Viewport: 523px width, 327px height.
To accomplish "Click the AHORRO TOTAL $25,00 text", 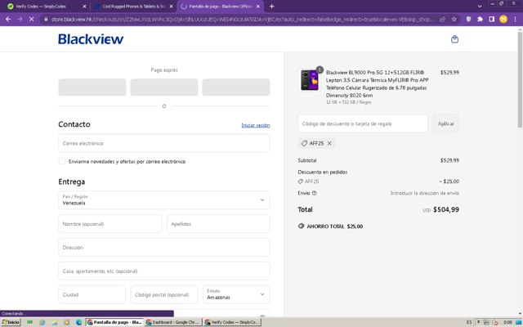I will 335,226.
